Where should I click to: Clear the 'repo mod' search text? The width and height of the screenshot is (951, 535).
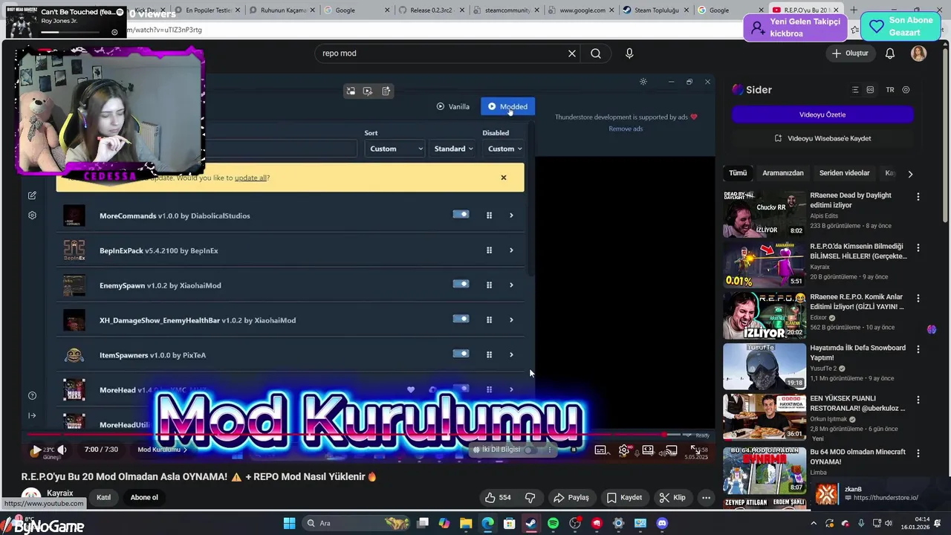click(572, 53)
